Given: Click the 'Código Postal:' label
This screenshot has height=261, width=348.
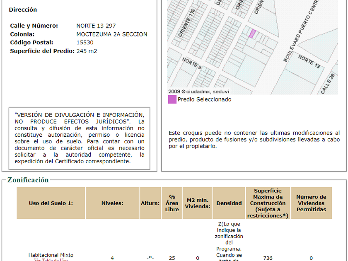Looking at the screenshot, I should (x=31, y=43).
